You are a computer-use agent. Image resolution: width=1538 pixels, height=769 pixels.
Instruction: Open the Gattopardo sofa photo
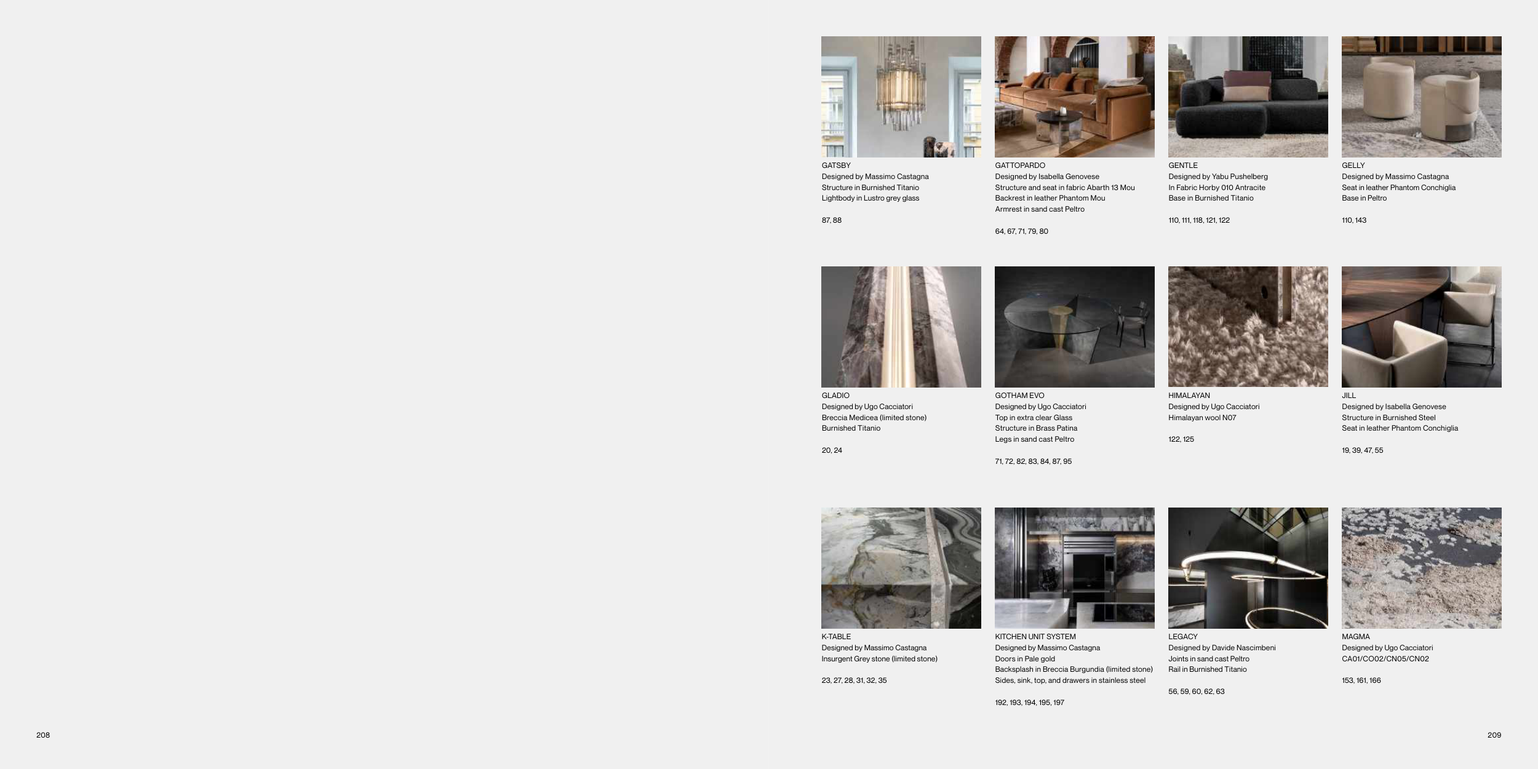point(1074,97)
